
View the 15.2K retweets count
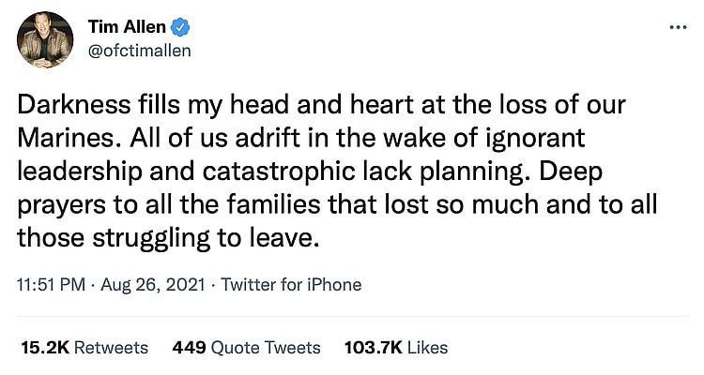pos(43,348)
